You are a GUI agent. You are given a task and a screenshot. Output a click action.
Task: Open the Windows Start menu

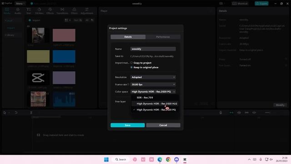[106, 159]
